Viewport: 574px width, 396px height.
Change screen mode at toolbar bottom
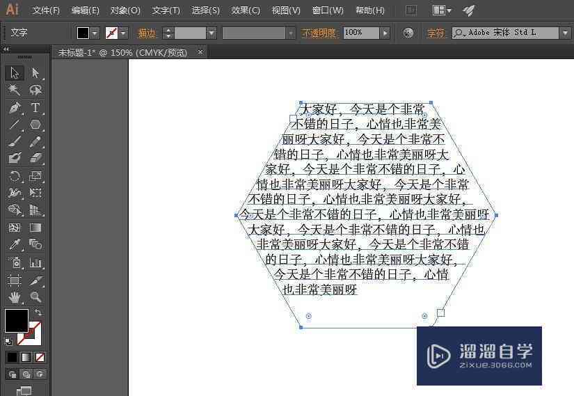24,391
